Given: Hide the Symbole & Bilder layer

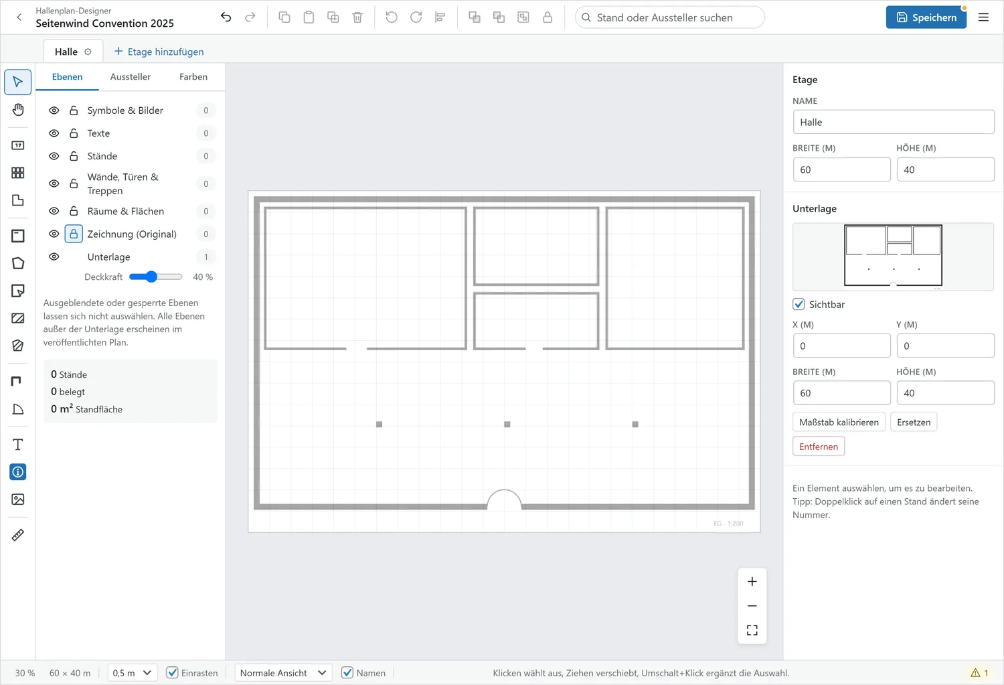Looking at the screenshot, I should click(54, 110).
